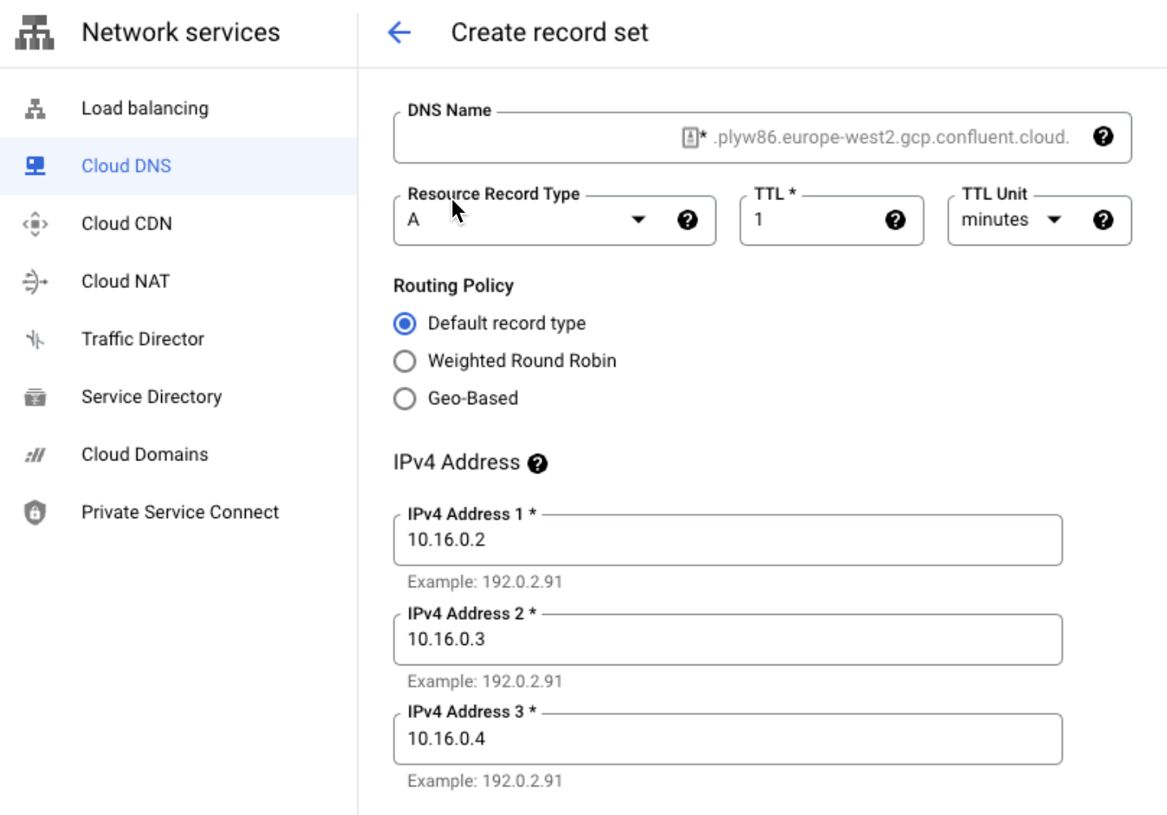Viewport: 1167px width, 815px height.
Task: Open the DNS Name zone suffix selector
Action: point(689,137)
